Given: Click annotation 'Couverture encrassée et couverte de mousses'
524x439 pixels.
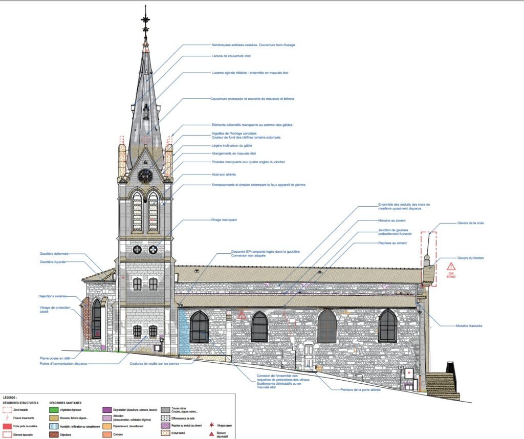Looking at the screenshot, I should click(x=252, y=99).
